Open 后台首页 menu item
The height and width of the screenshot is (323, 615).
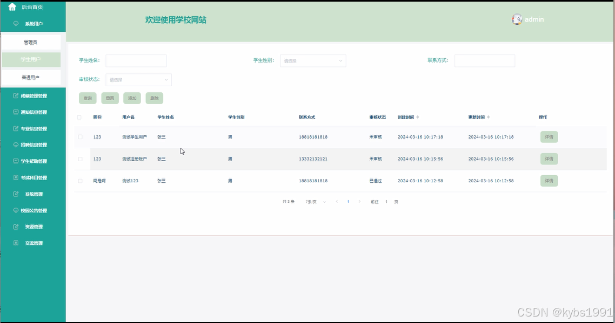click(32, 7)
